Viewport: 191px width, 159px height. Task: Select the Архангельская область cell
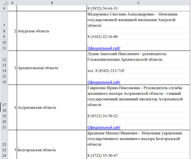[x=52, y=68]
